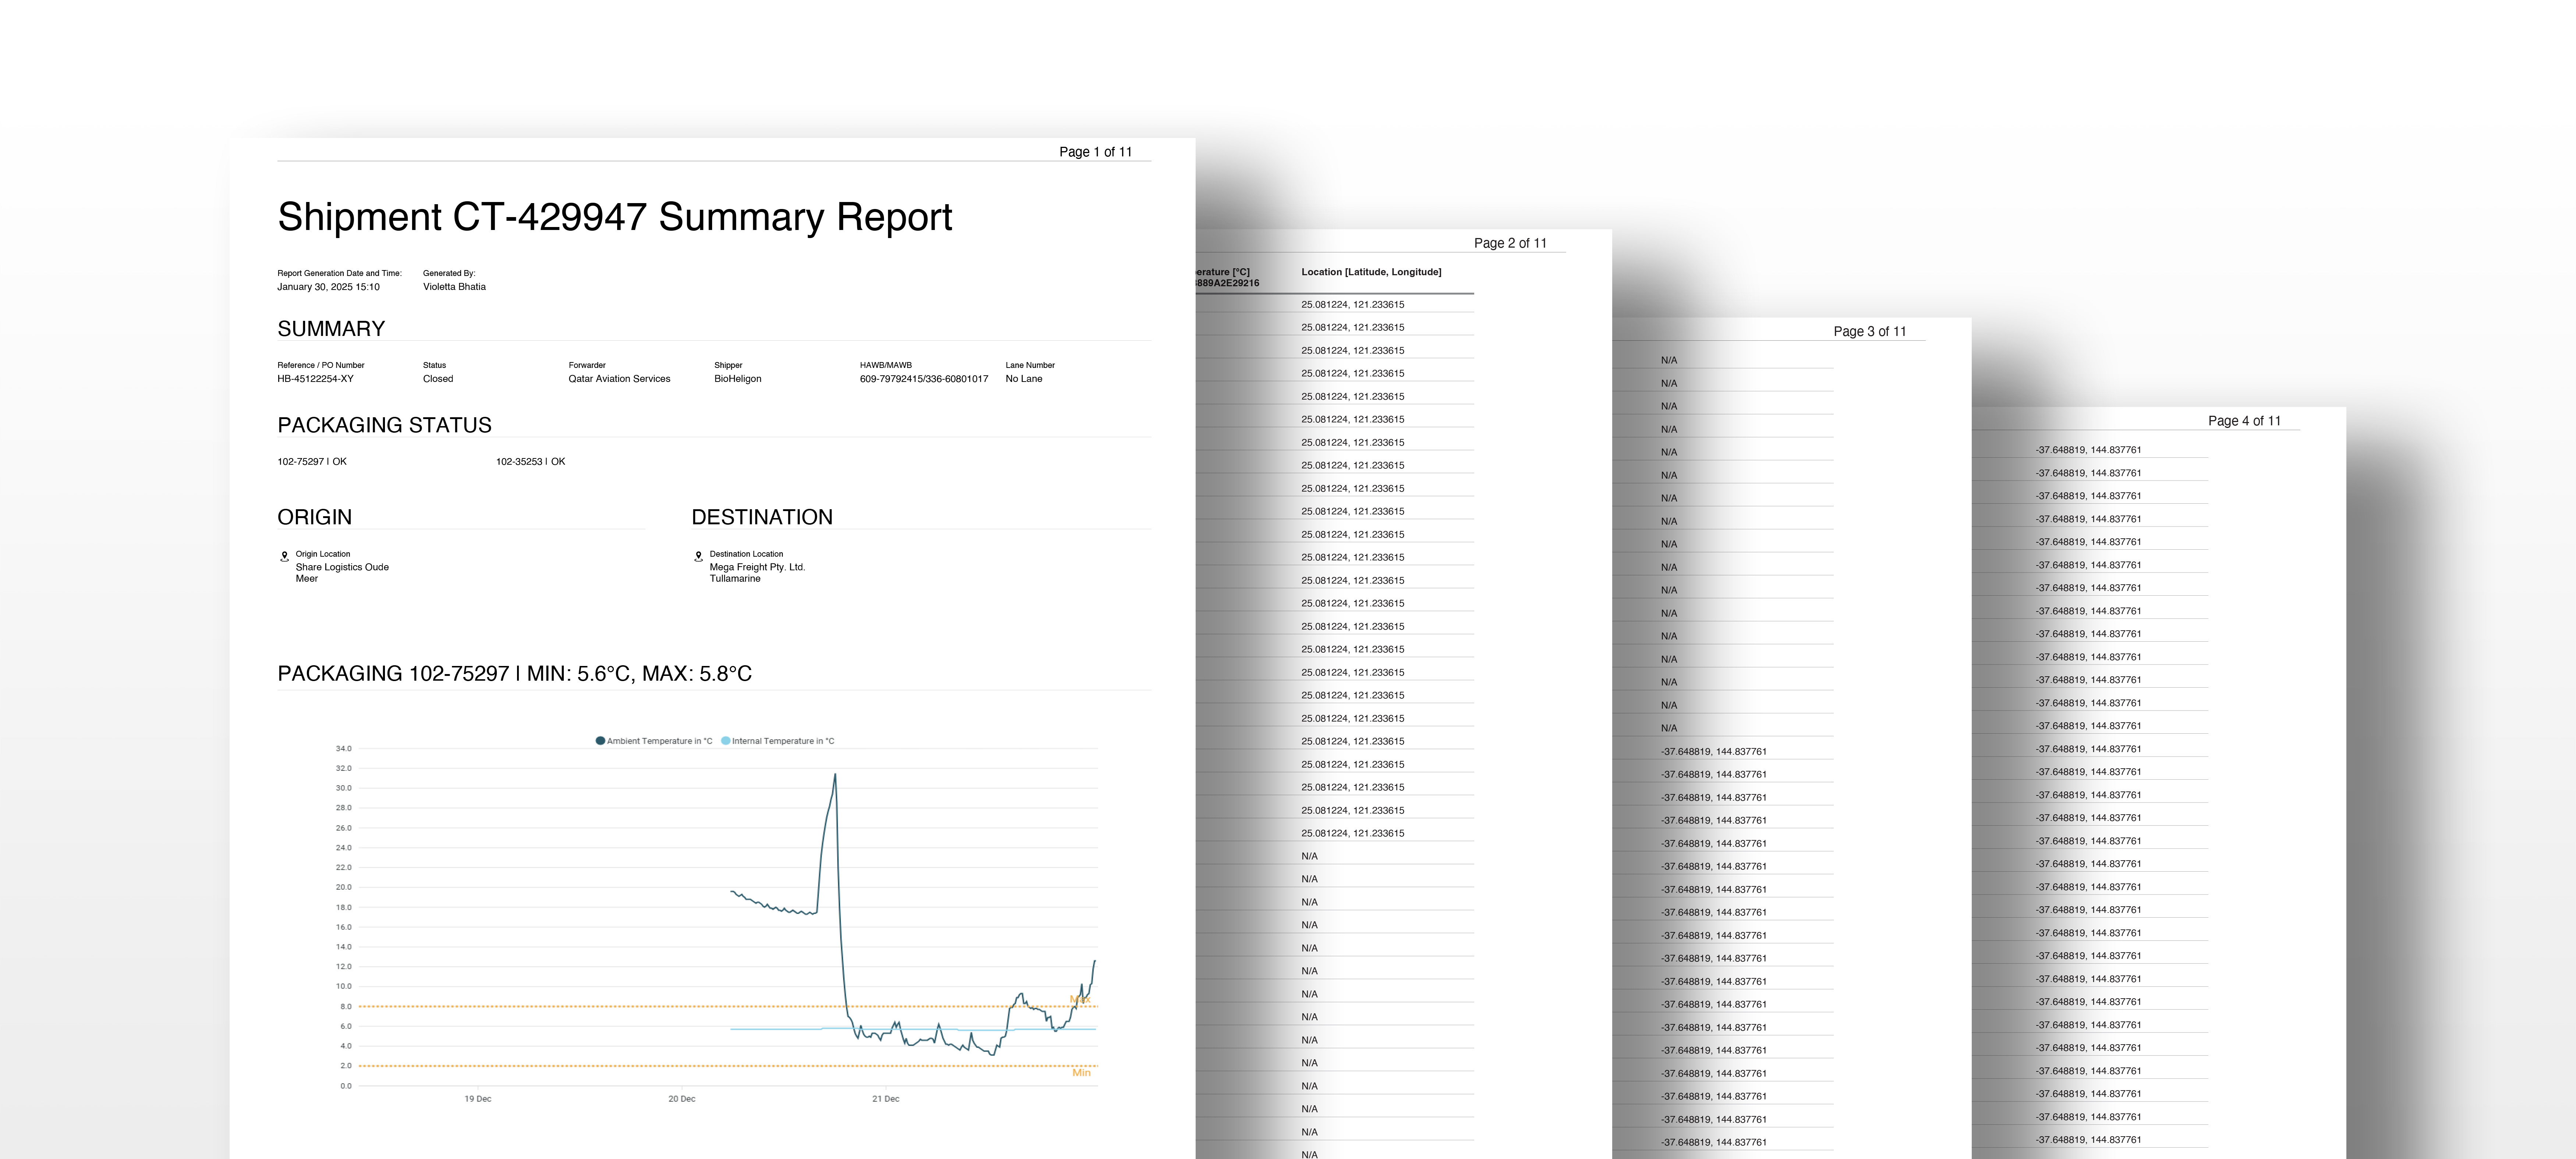Select the Page 1 of 11 label
The image size is (2576, 1159).
coord(1095,152)
